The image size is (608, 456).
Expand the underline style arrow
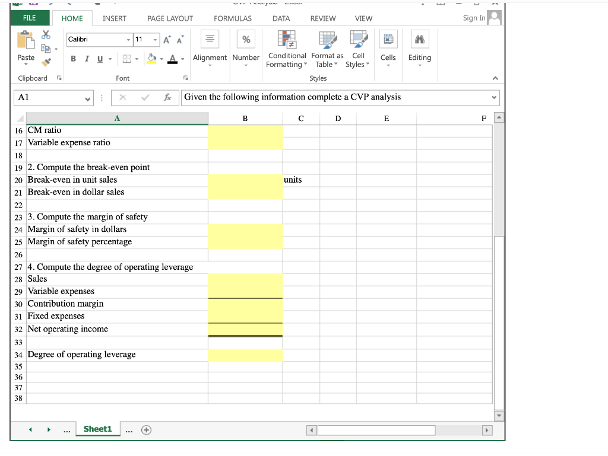point(110,59)
